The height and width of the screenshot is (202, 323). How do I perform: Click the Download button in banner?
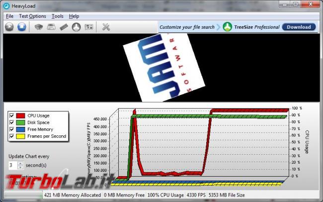[299, 27]
